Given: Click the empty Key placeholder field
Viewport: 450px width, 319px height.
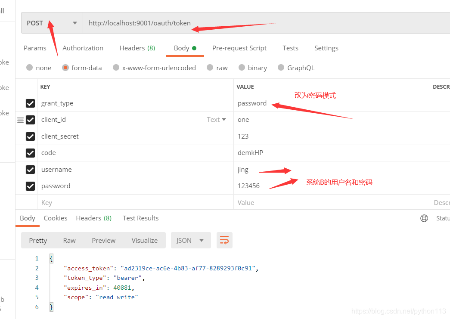Looking at the screenshot, I should (x=136, y=202).
